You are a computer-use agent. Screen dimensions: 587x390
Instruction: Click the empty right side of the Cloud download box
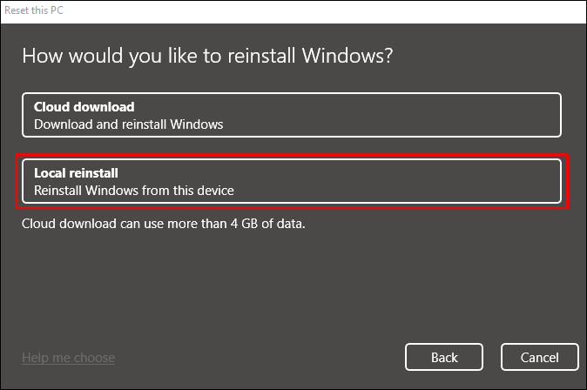pos(453,115)
